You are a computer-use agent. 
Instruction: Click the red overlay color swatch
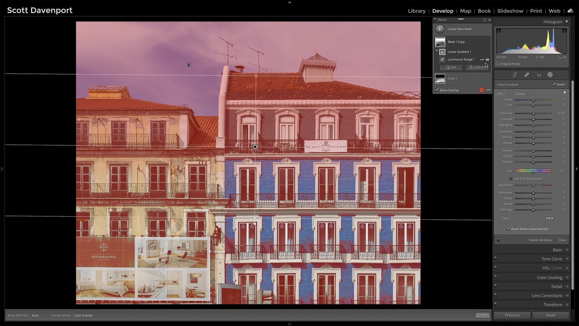pyautogui.click(x=482, y=90)
